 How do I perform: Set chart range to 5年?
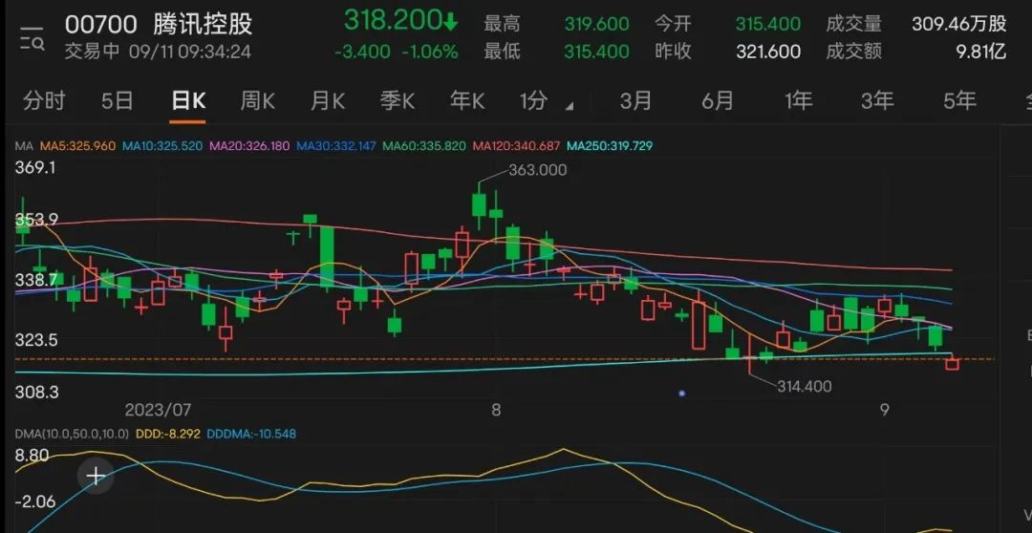click(959, 100)
